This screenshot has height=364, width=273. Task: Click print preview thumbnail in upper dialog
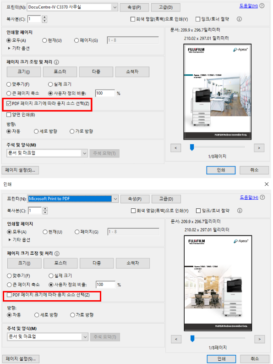pos(218,92)
